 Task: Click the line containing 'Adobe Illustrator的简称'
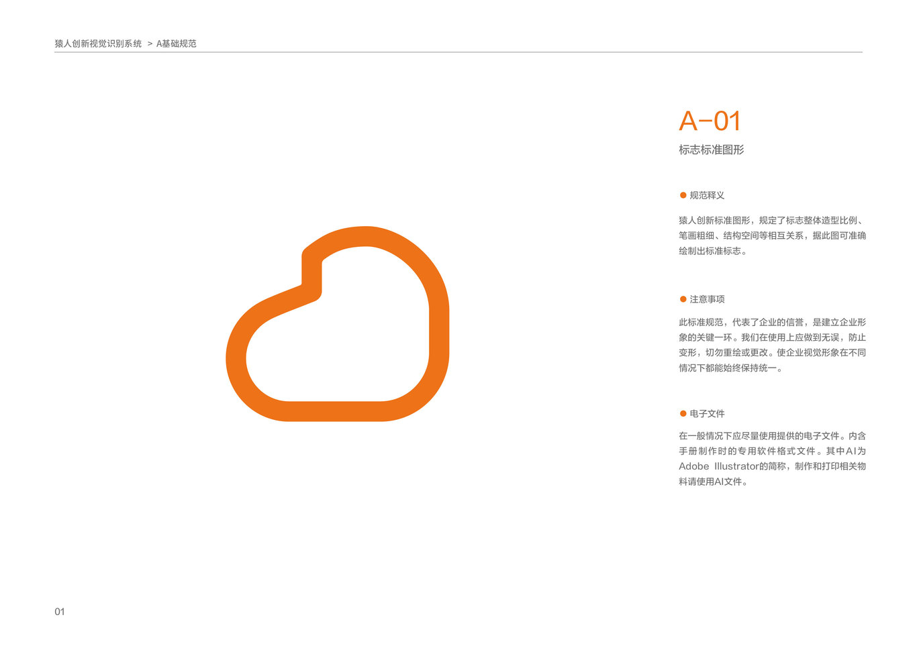point(772,466)
